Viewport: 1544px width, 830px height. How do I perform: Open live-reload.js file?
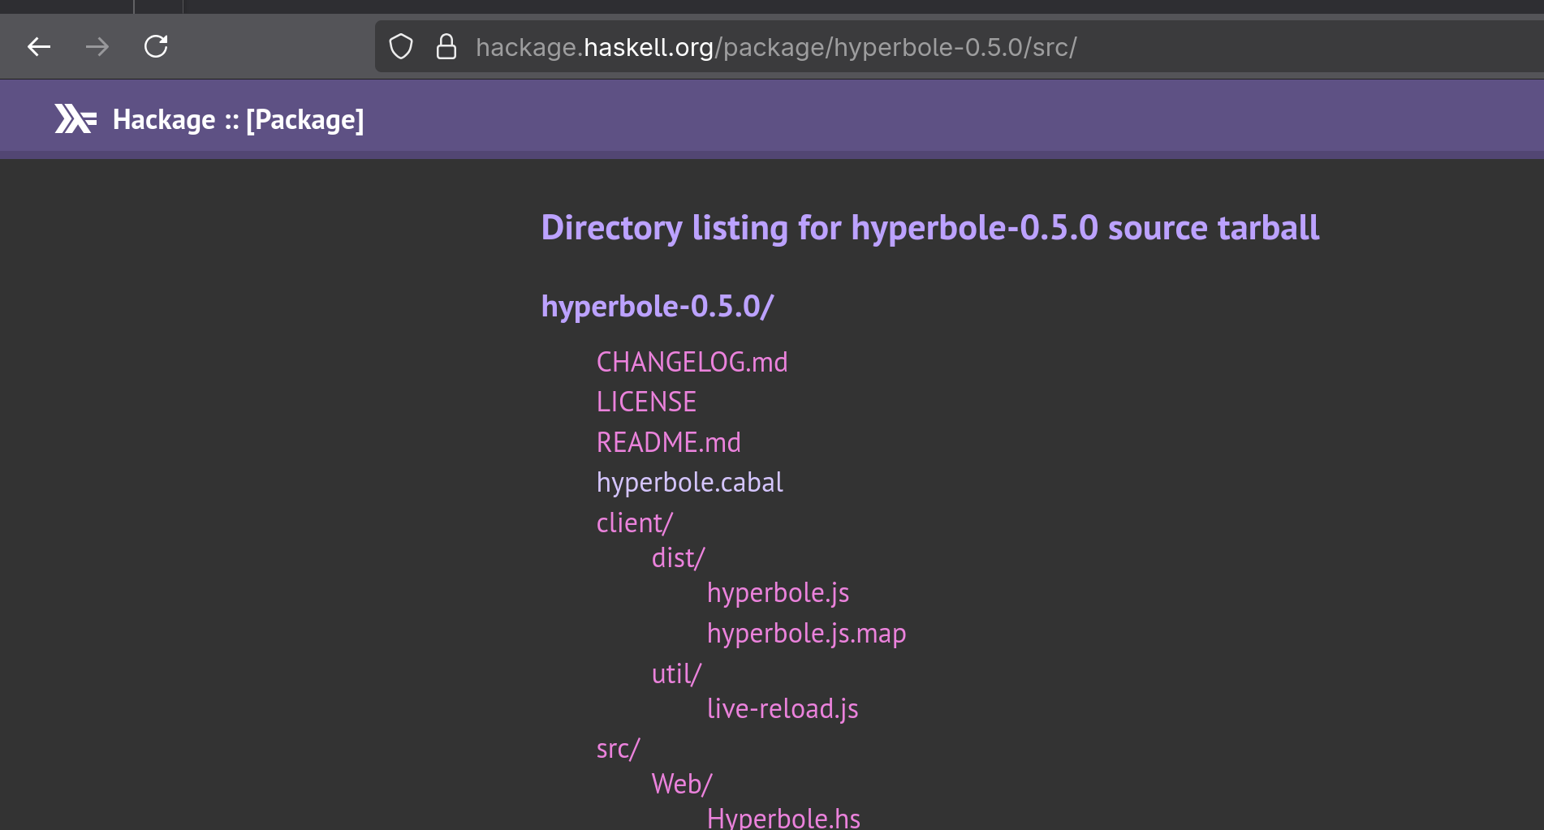(783, 708)
